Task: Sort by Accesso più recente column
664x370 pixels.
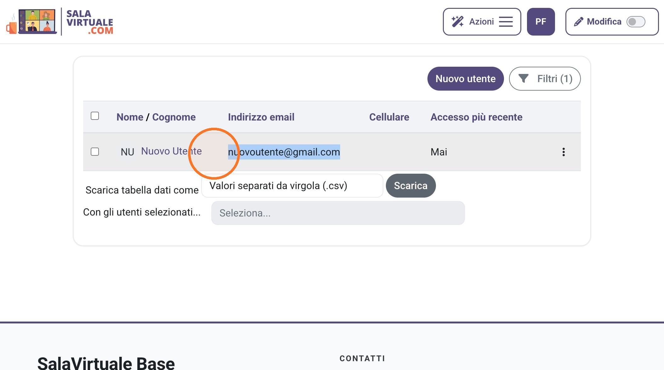Action: (476, 117)
